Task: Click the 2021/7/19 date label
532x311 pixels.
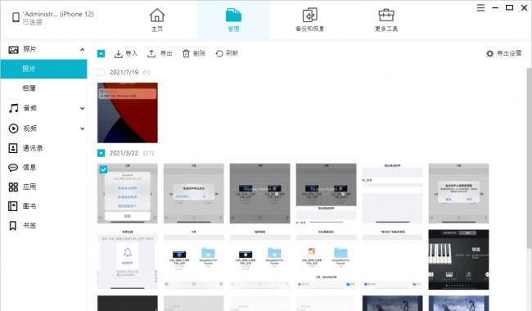Action: (x=124, y=72)
